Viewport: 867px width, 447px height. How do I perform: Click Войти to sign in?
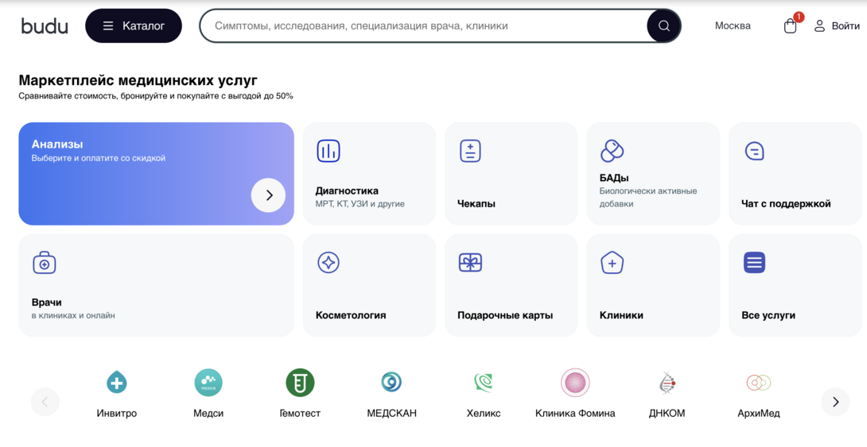coord(836,26)
